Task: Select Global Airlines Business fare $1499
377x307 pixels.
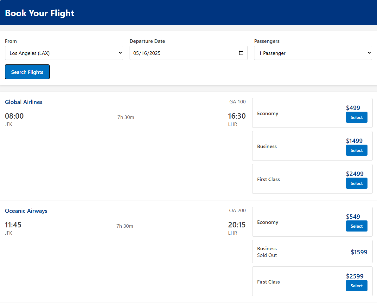Action: point(356,150)
